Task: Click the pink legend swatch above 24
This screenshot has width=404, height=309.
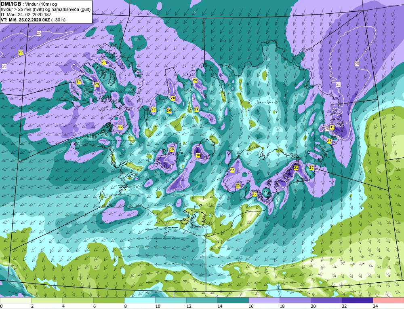Action: pyautogui.click(x=389, y=300)
